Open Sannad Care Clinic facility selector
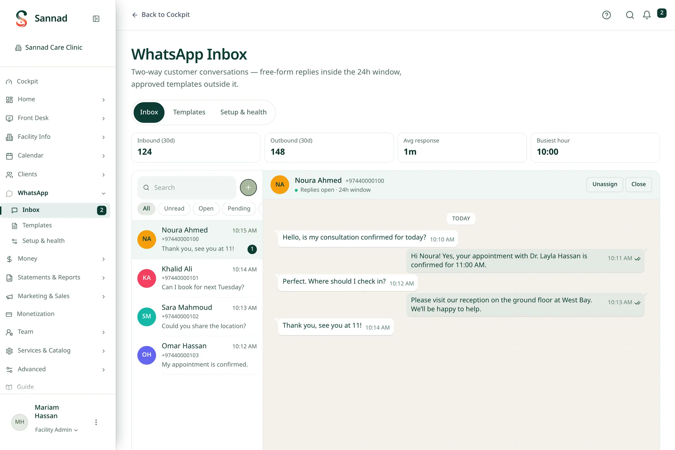 pos(49,47)
